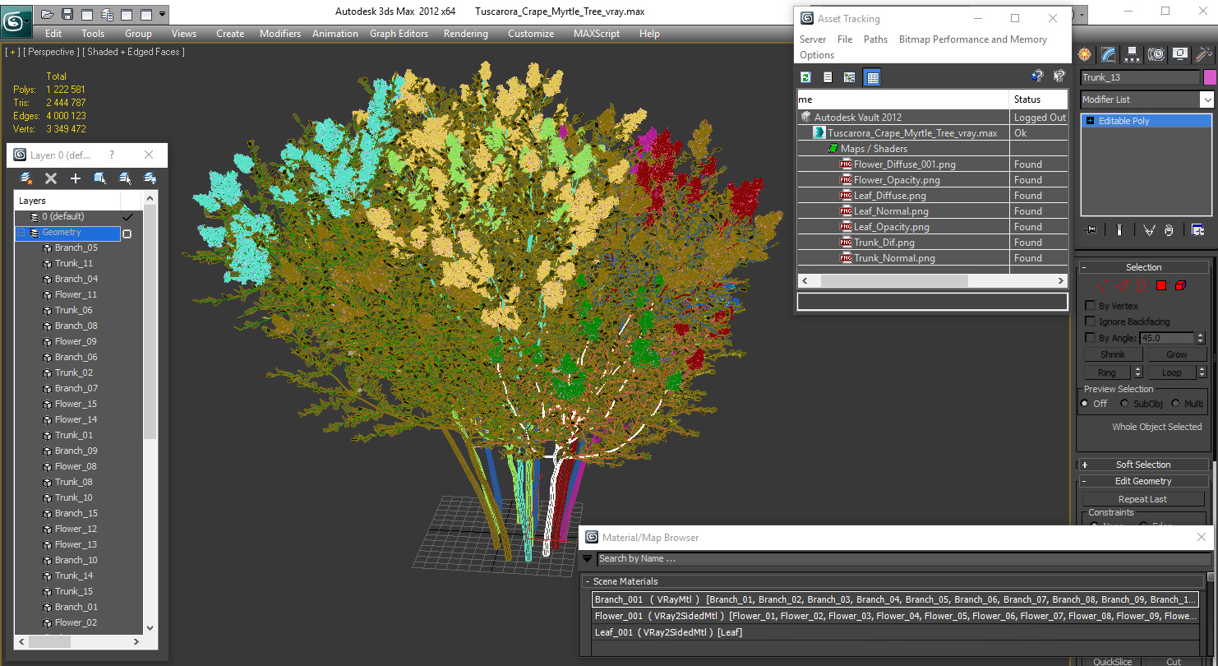Screen dimensions: 1218x666
Task: Click Configure Modifier Sets icon
Action: pyautogui.click(x=1198, y=230)
